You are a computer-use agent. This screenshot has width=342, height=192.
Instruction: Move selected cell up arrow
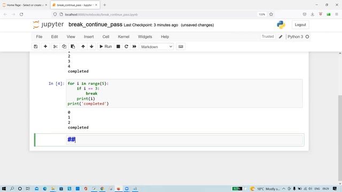pyautogui.click(x=83, y=46)
